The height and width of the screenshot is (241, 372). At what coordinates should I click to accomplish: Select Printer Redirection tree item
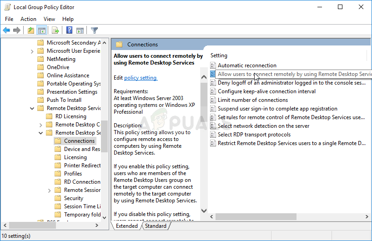pyautogui.click(x=82, y=166)
